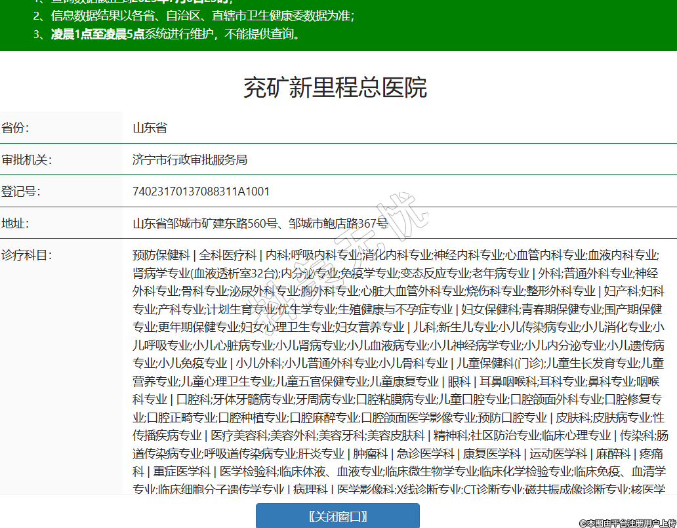Click the registration number 74023170137088311A1001
The width and height of the screenshot is (677, 528).
tap(201, 192)
